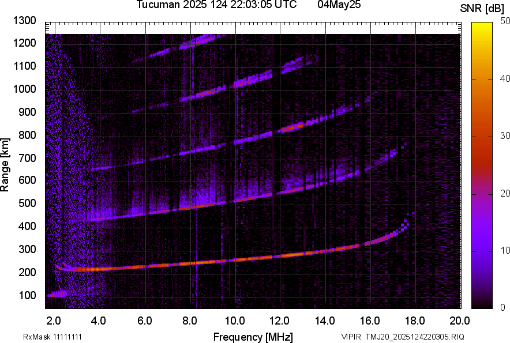This screenshot has width=510, height=343.
Task: Click the frequency tick label '8.0'
Action: click(190, 321)
